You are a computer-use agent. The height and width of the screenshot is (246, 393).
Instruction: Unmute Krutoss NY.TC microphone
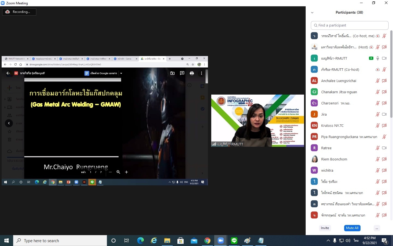pyautogui.click(x=378, y=125)
